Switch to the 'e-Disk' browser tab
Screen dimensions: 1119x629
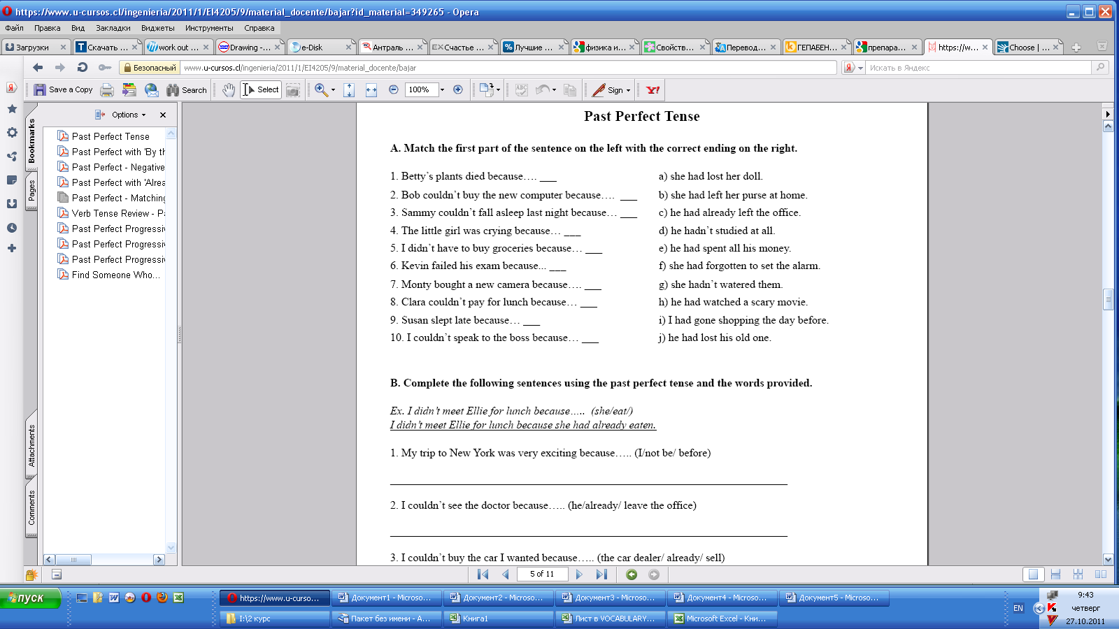[x=321, y=48]
